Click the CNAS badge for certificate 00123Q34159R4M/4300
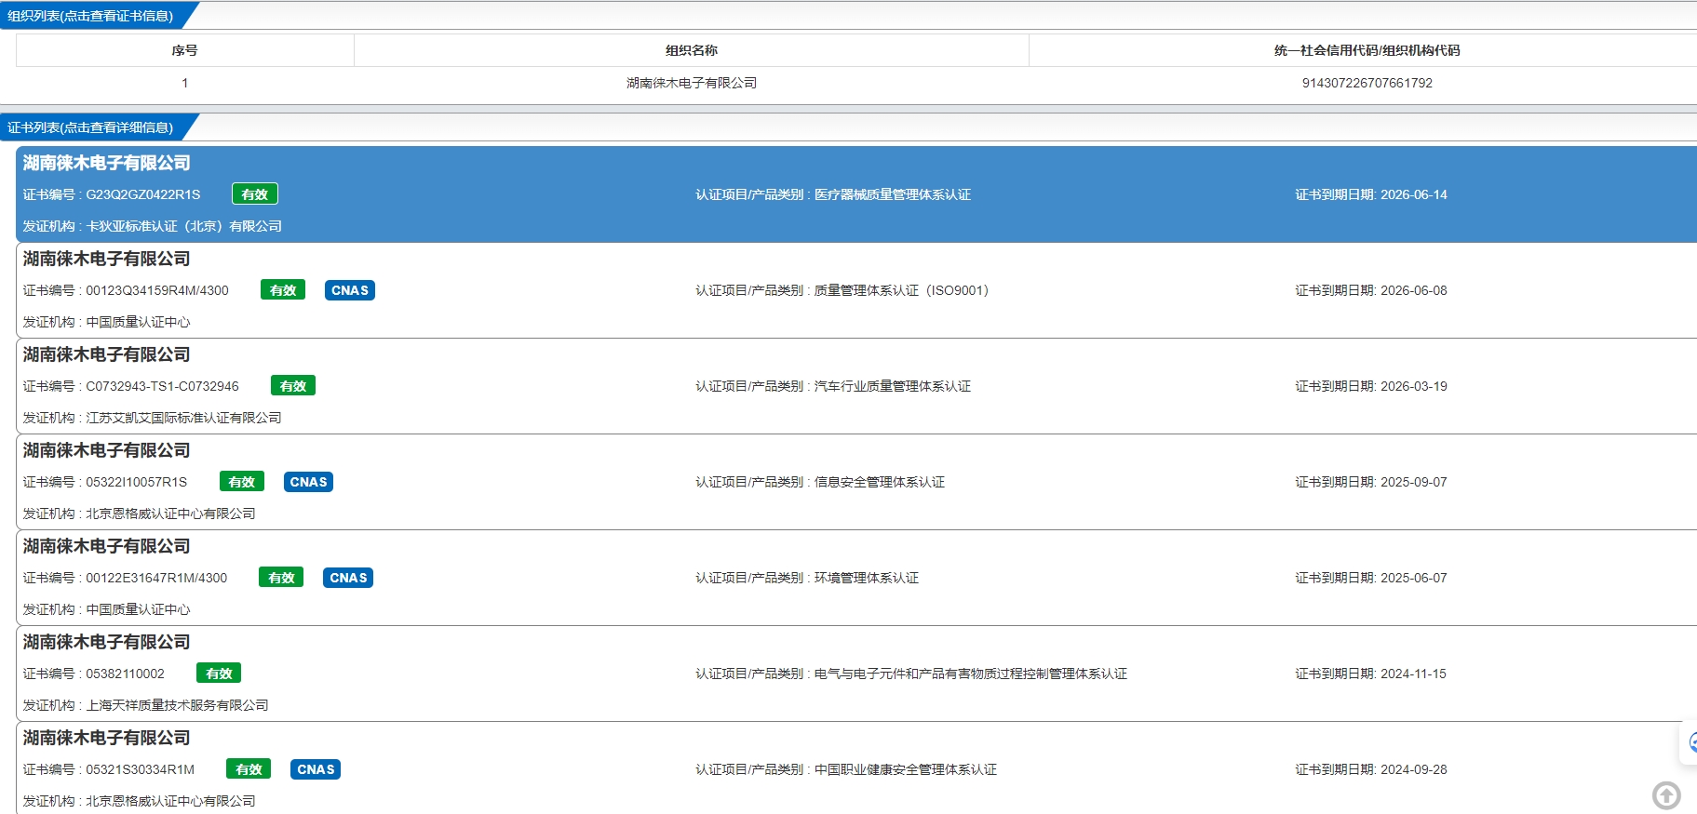1697x814 pixels. pos(350,290)
